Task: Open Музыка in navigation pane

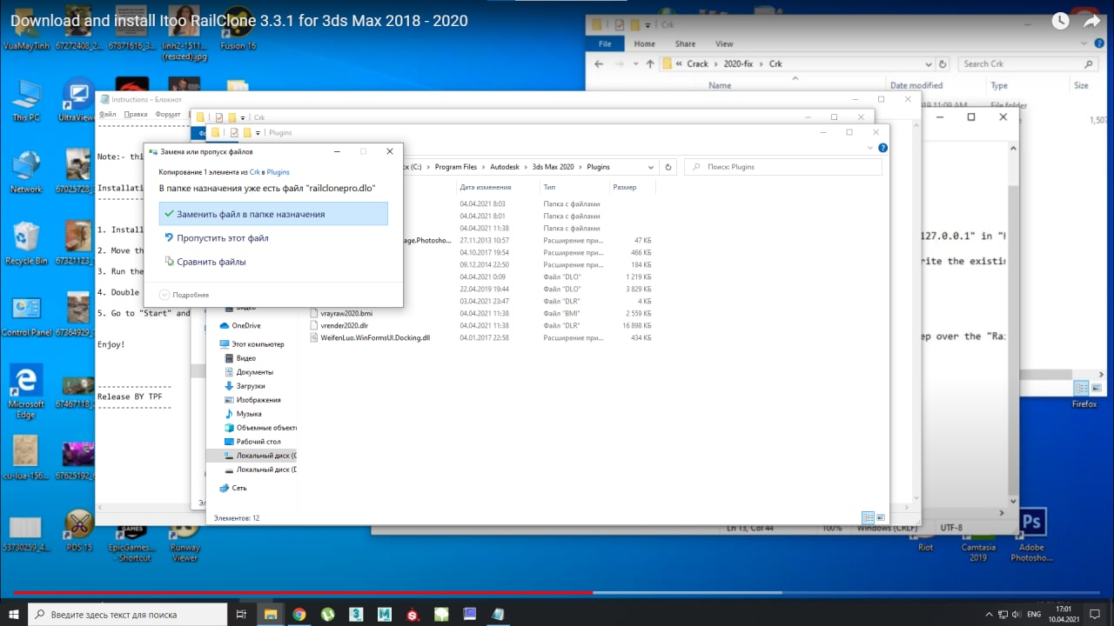Action: (249, 414)
